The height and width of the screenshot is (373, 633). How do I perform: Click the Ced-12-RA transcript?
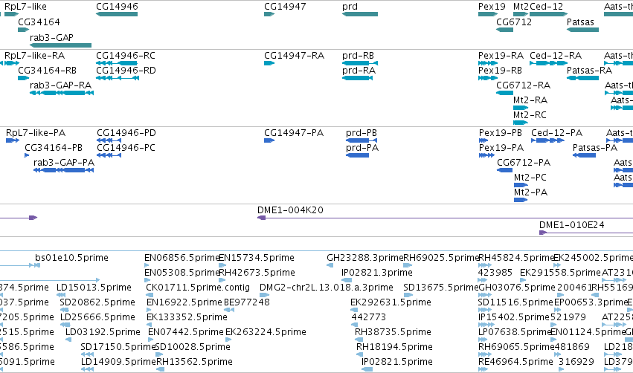tap(549, 63)
